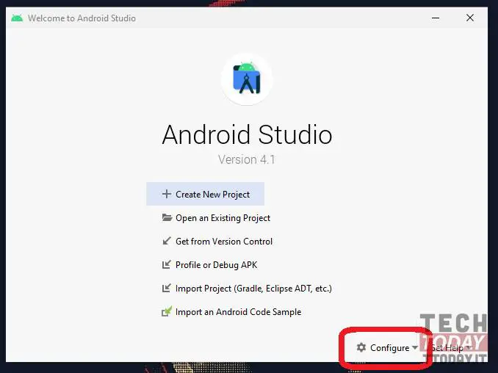Screen dimensions: 498x373
Task: Choose Open an Existing Project
Action: point(216,218)
